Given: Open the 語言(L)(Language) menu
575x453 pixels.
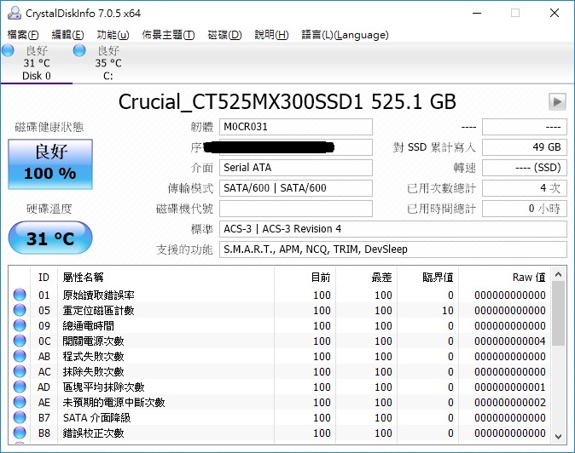Looking at the screenshot, I should tap(345, 35).
